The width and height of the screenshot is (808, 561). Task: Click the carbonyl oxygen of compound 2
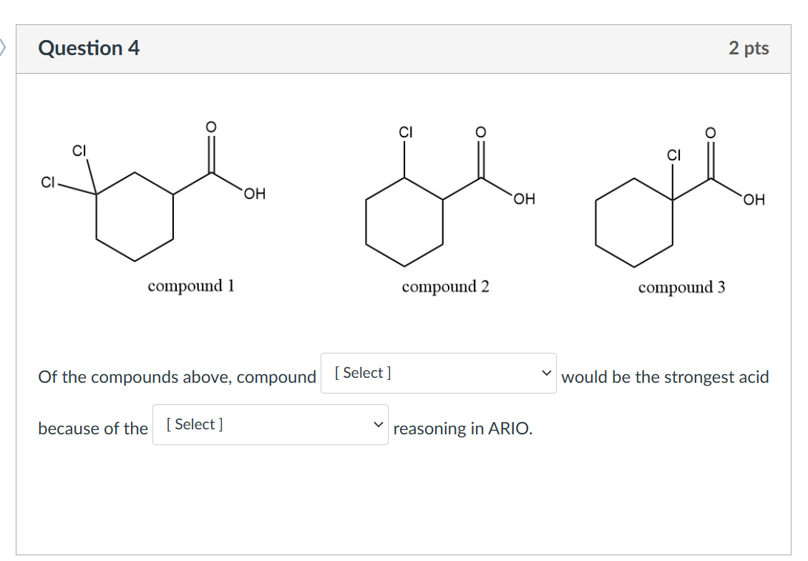click(481, 132)
